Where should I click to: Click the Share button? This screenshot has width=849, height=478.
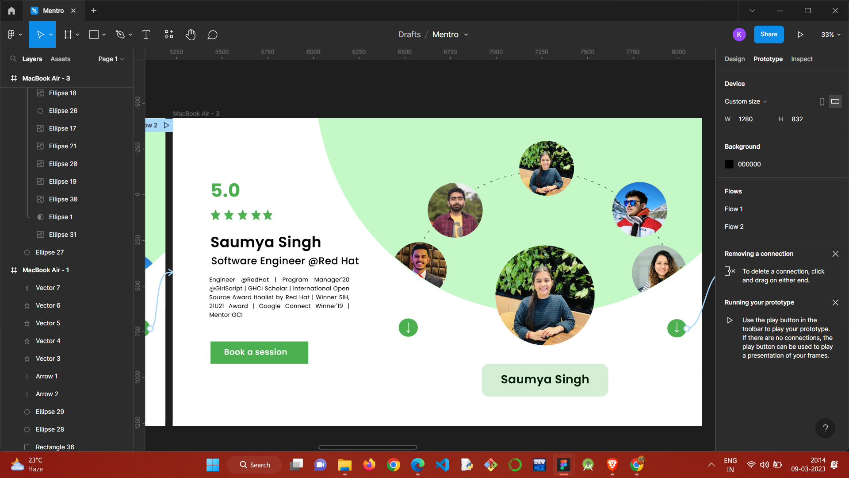click(769, 35)
